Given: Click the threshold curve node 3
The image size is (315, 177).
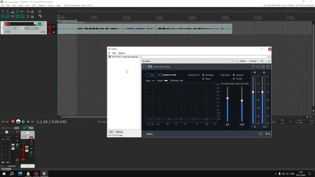Looking at the screenshot, I should (x=169, y=119).
